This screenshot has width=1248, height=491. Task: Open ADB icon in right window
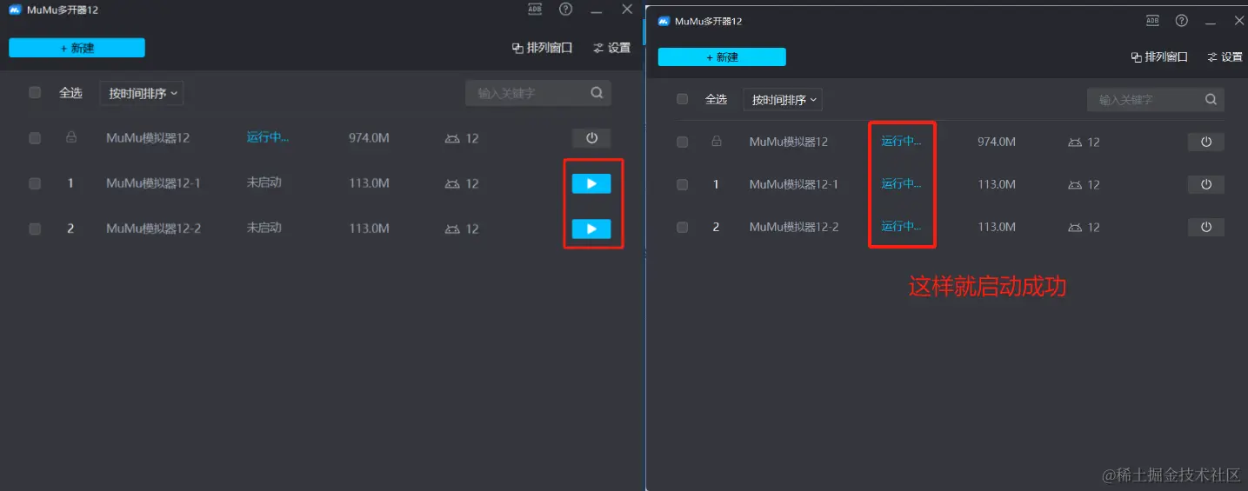coord(1152,21)
